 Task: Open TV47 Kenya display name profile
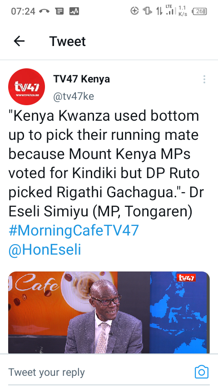[81, 79]
